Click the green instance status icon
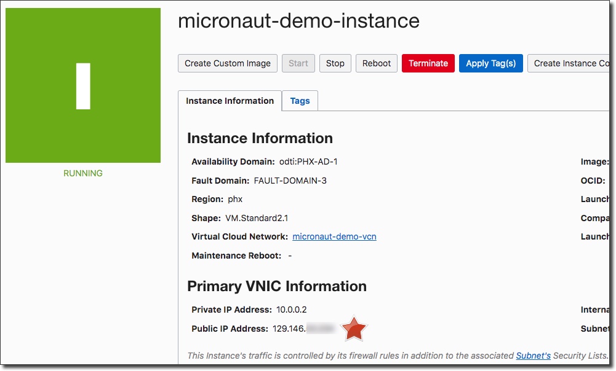616x371 pixels. coord(83,85)
